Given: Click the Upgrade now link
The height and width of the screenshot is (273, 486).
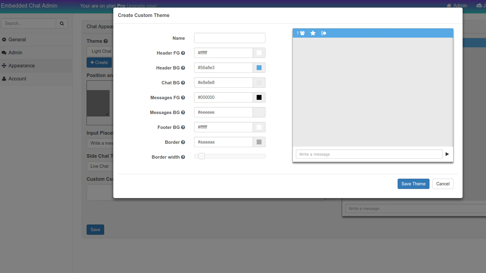Looking at the screenshot, I should pos(141,6).
